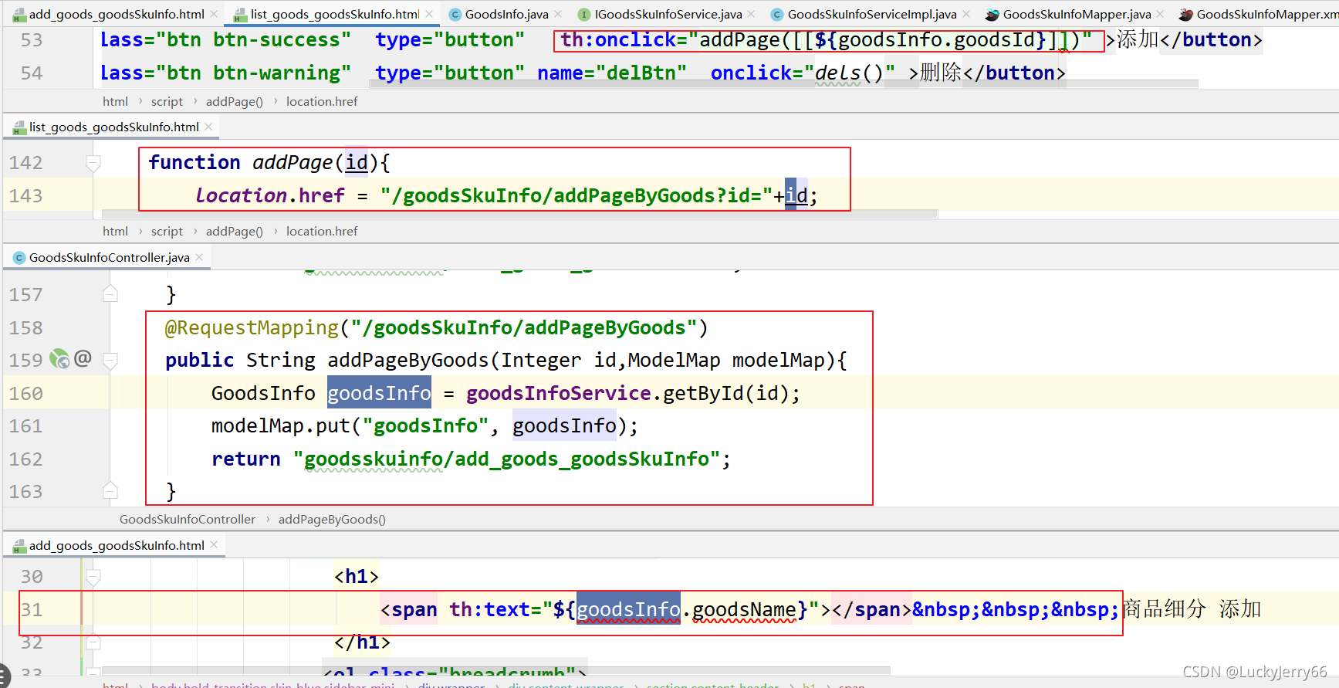Click 'html' in the breadcrumb beneath line 143

(115, 231)
